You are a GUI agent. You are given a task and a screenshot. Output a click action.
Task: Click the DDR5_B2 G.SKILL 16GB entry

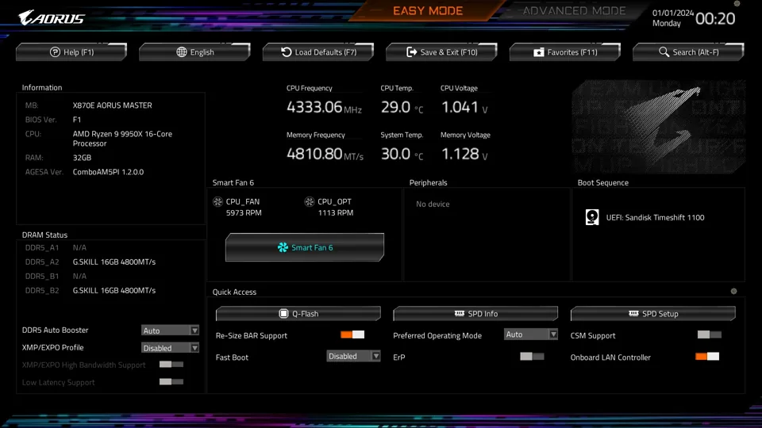114,290
